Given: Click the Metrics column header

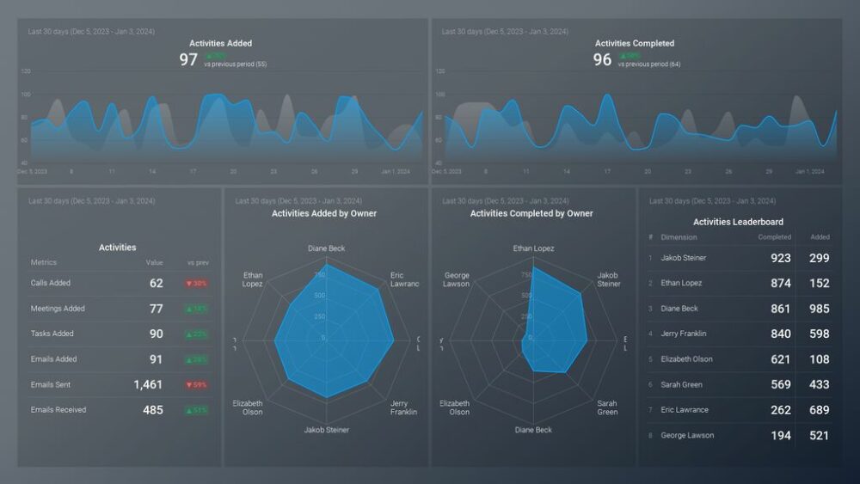Looking at the screenshot, I should tap(43, 262).
